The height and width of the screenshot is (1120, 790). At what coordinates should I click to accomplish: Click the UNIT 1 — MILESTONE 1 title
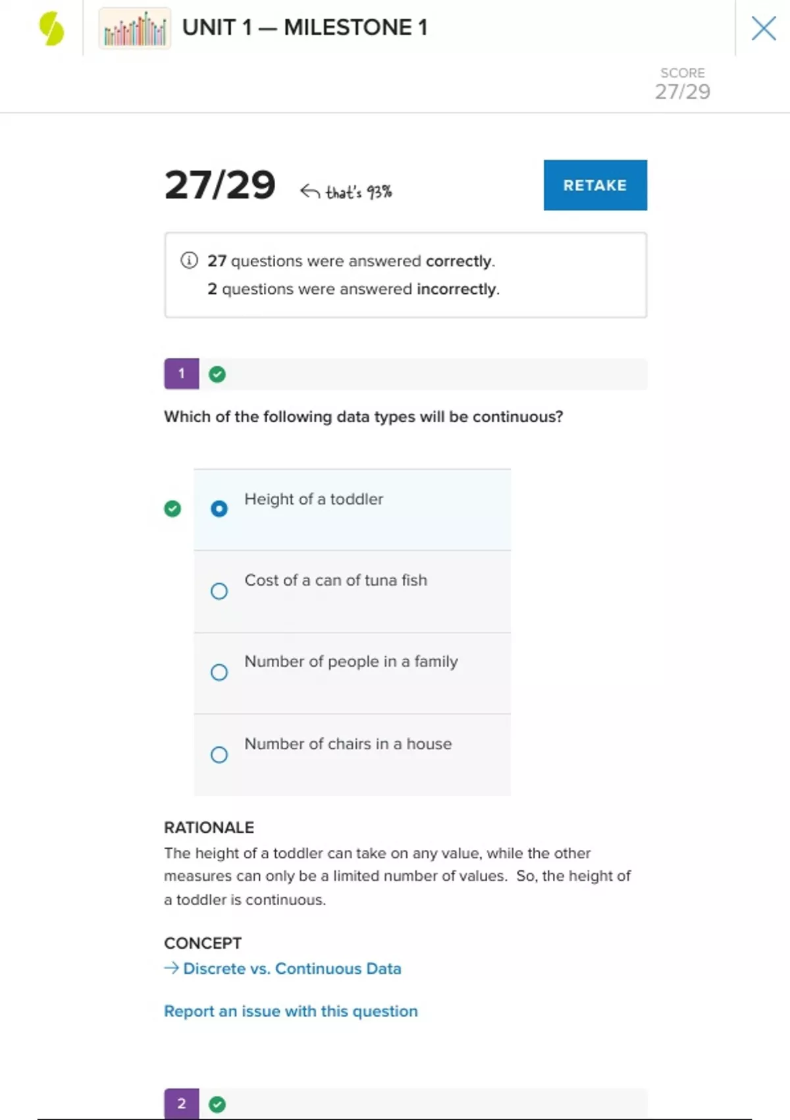tap(305, 28)
